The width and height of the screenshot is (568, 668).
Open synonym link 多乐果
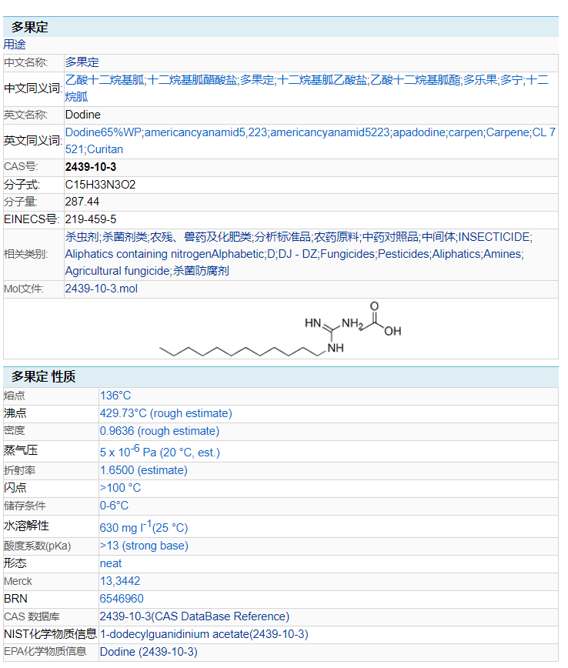[x=480, y=80]
